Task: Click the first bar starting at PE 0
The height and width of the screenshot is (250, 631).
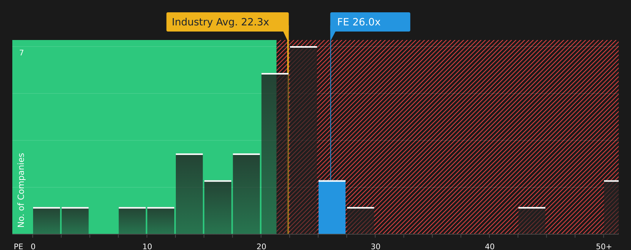Action: coord(47,221)
